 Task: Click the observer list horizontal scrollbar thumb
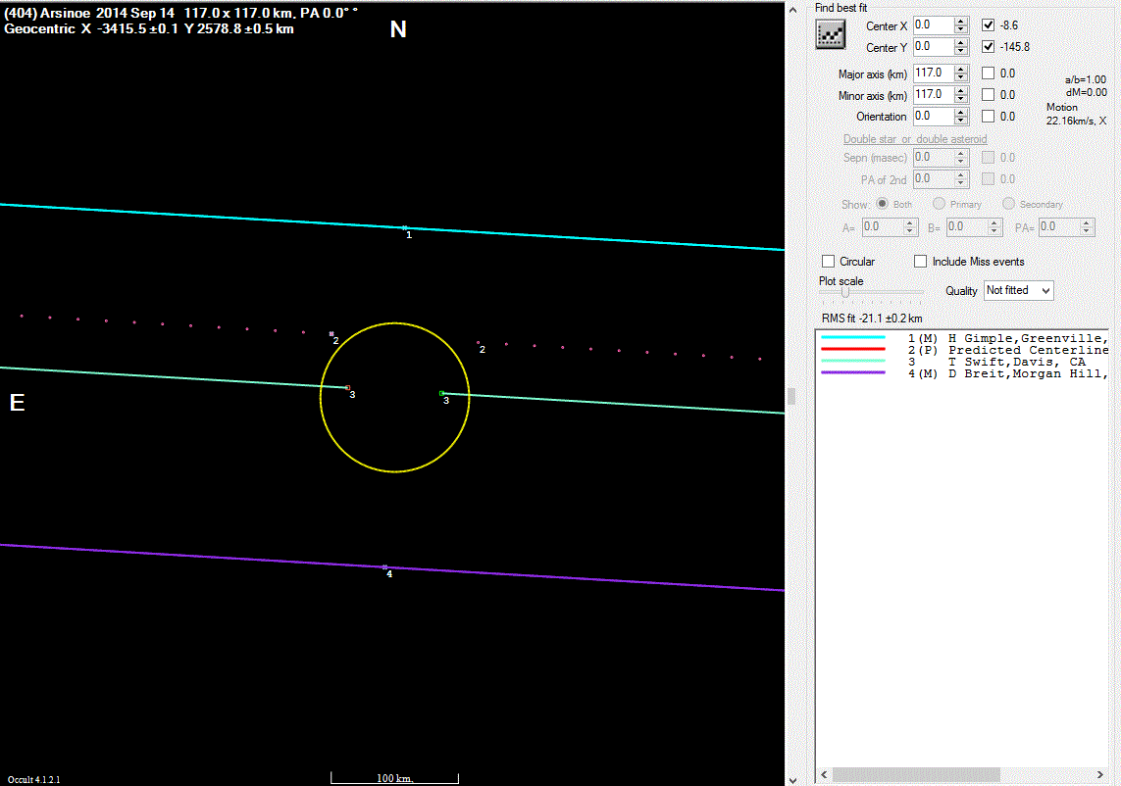coord(916,774)
